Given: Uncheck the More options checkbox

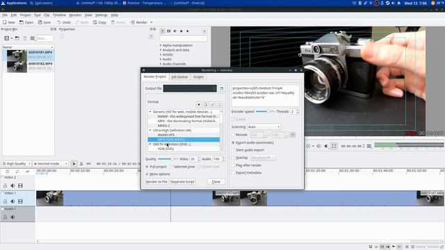Looking at the screenshot, I should 147,174.
